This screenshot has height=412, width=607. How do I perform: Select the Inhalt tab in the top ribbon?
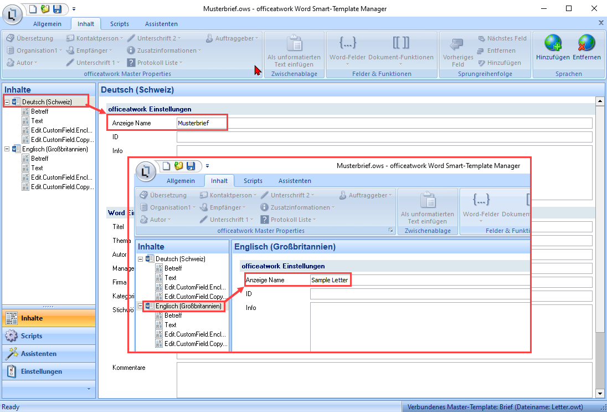[x=86, y=24]
